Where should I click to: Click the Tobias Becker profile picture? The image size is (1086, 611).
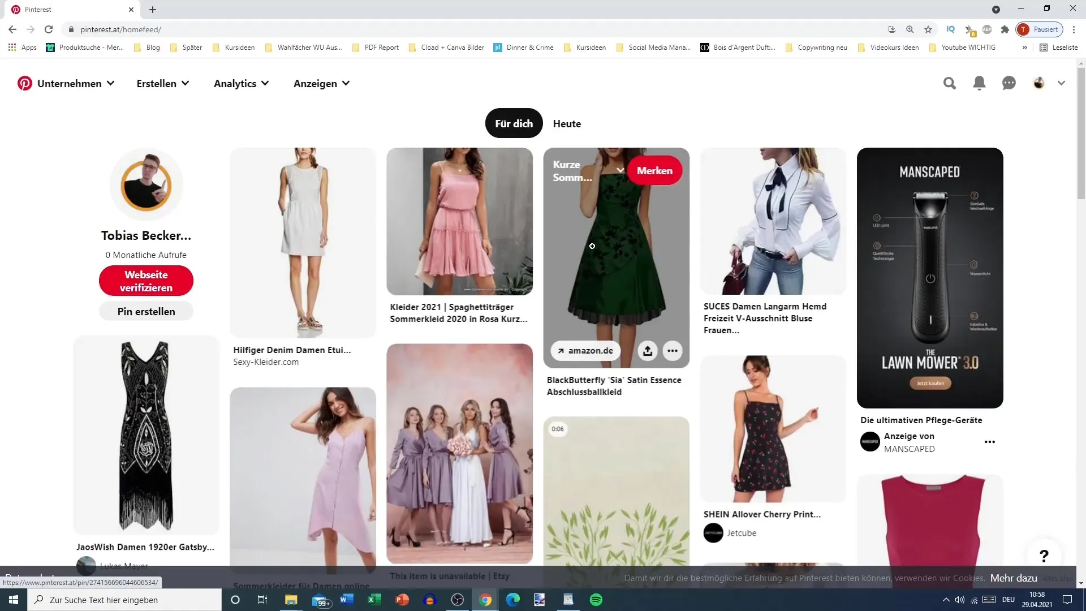pyautogui.click(x=146, y=185)
